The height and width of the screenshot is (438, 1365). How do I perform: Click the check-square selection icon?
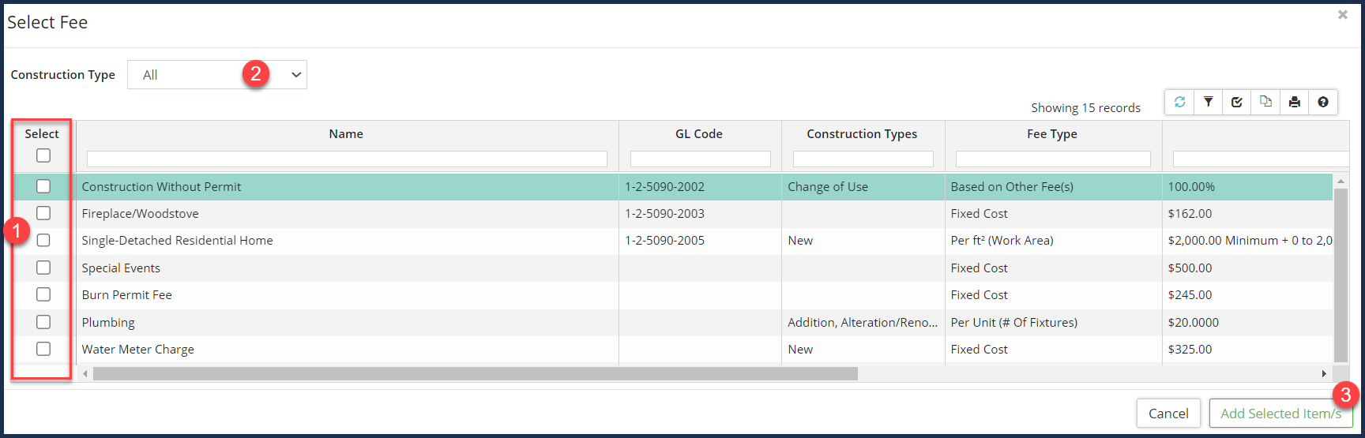[x=1237, y=102]
